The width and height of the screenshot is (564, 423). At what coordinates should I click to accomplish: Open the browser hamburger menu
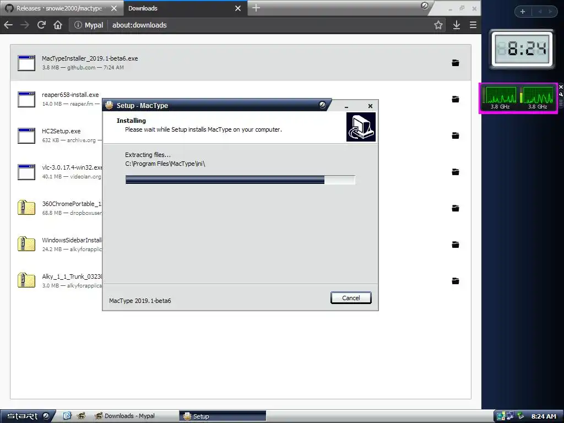(x=473, y=25)
